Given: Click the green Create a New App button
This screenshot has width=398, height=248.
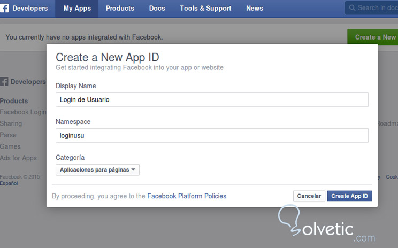Looking at the screenshot, I should pos(374,37).
